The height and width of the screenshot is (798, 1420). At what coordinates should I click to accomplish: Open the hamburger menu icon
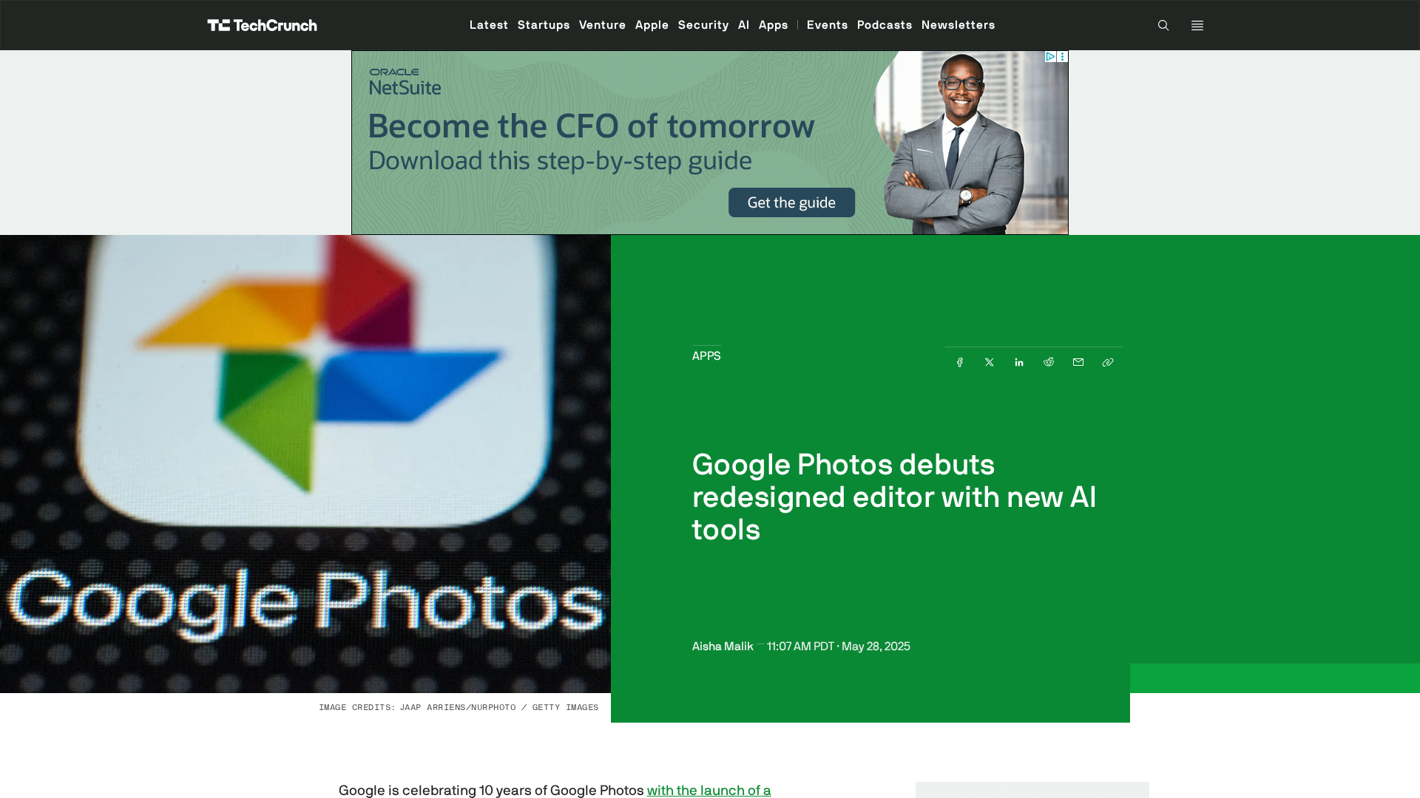point(1197,25)
